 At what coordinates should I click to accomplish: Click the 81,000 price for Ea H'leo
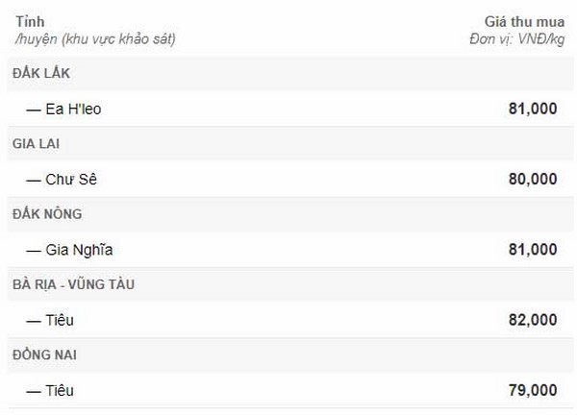coord(533,109)
